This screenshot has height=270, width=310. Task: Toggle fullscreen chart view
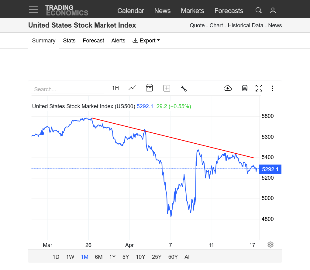pos(259,88)
